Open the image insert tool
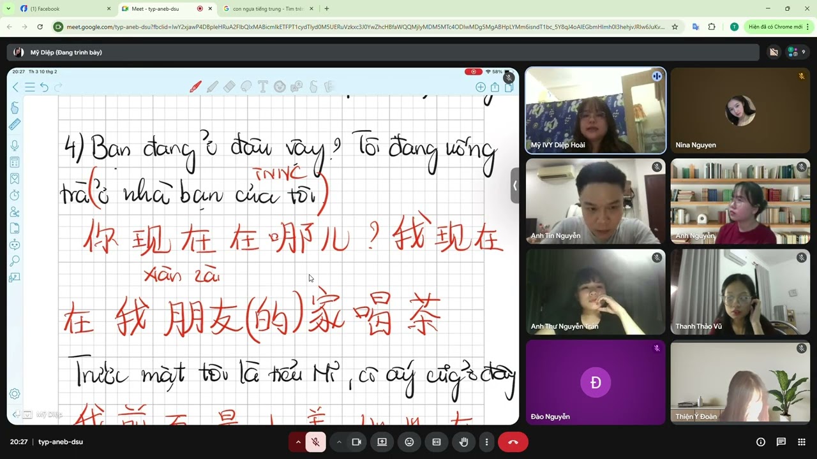817x459 pixels. [x=296, y=87]
